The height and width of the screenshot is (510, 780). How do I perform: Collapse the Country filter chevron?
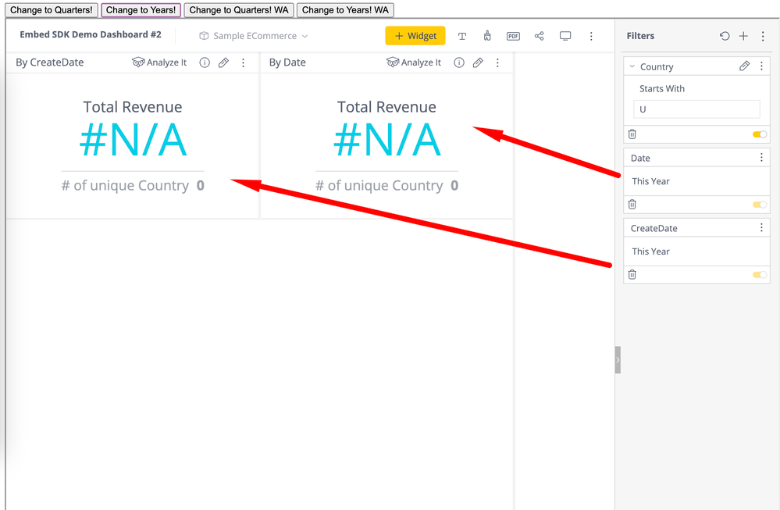click(632, 67)
